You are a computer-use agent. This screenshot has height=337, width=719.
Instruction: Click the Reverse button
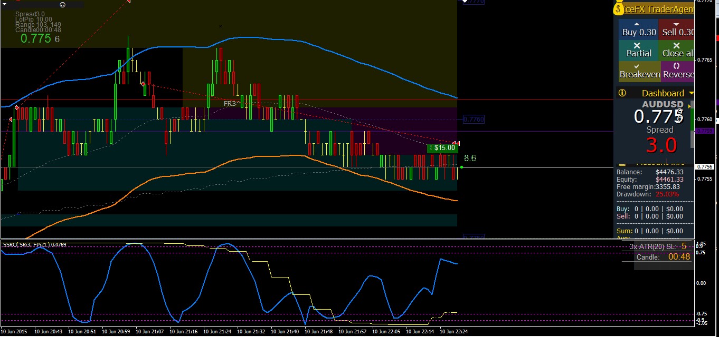(678, 71)
